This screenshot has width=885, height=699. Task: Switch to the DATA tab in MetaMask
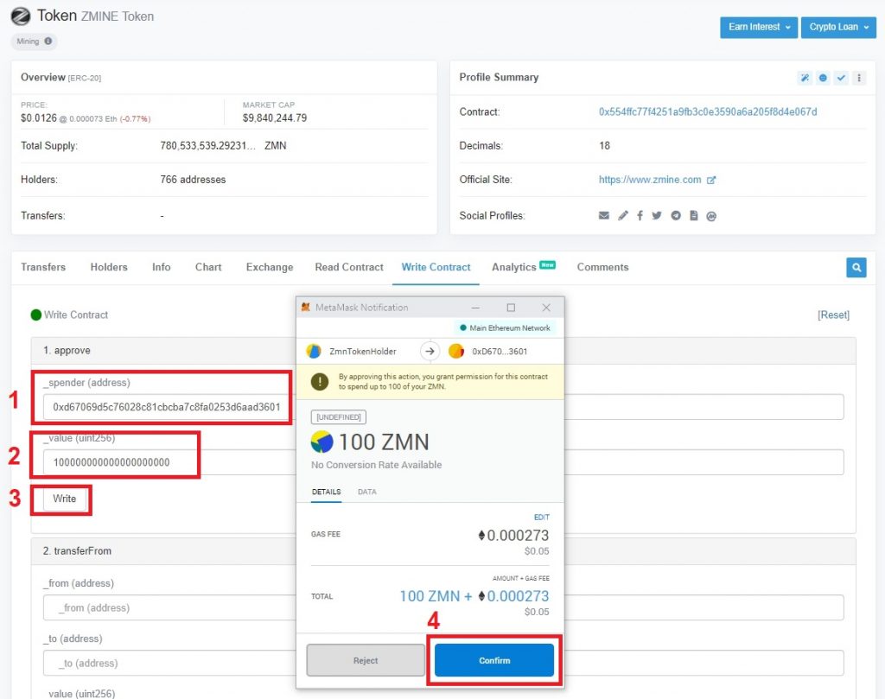(x=366, y=492)
